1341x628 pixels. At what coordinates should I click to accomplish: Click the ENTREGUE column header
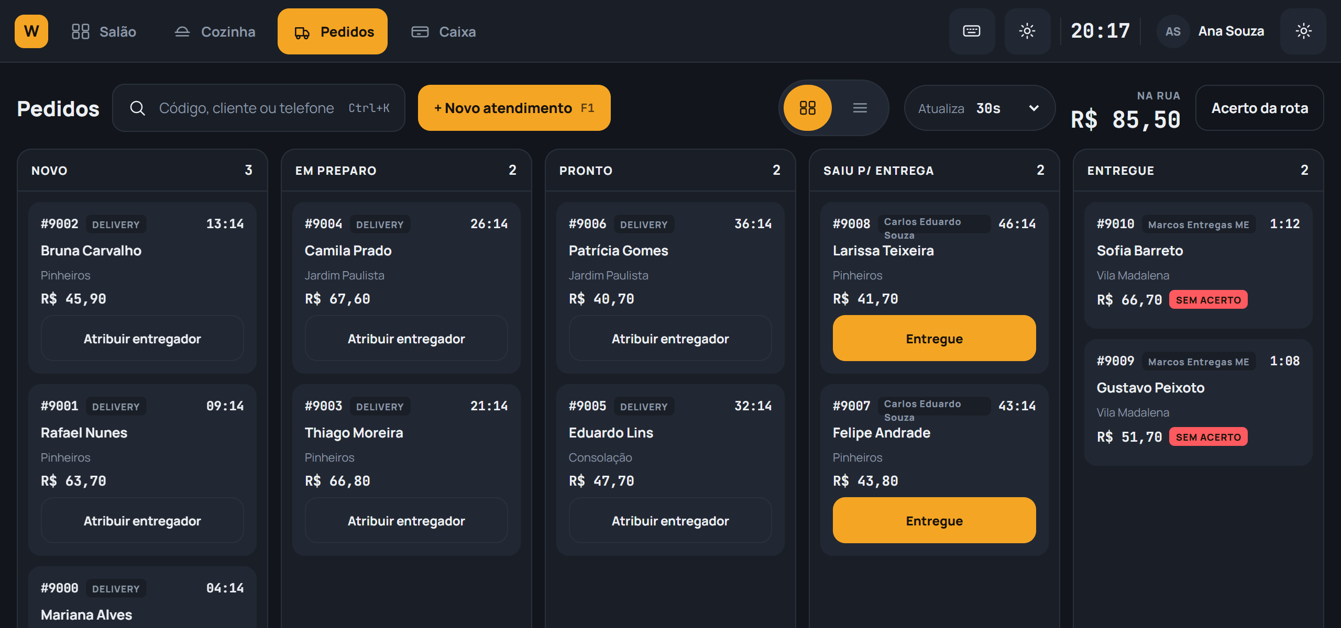pyautogui.click(x=1199, y=170)
